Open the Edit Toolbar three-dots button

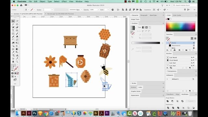click(15, 84)
